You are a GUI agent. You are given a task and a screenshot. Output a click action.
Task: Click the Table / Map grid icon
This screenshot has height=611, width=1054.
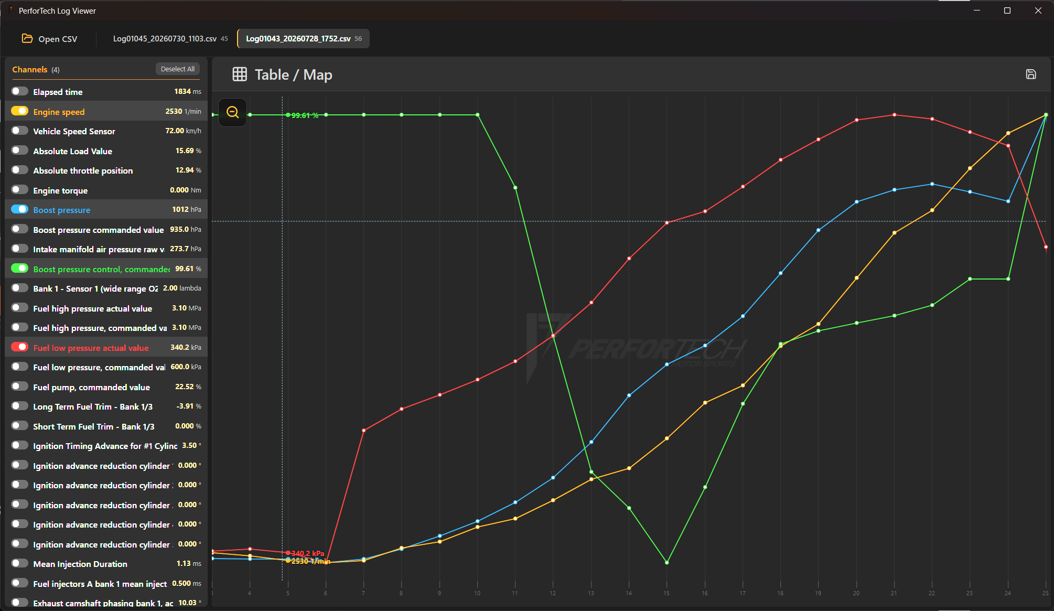point(240,74)
